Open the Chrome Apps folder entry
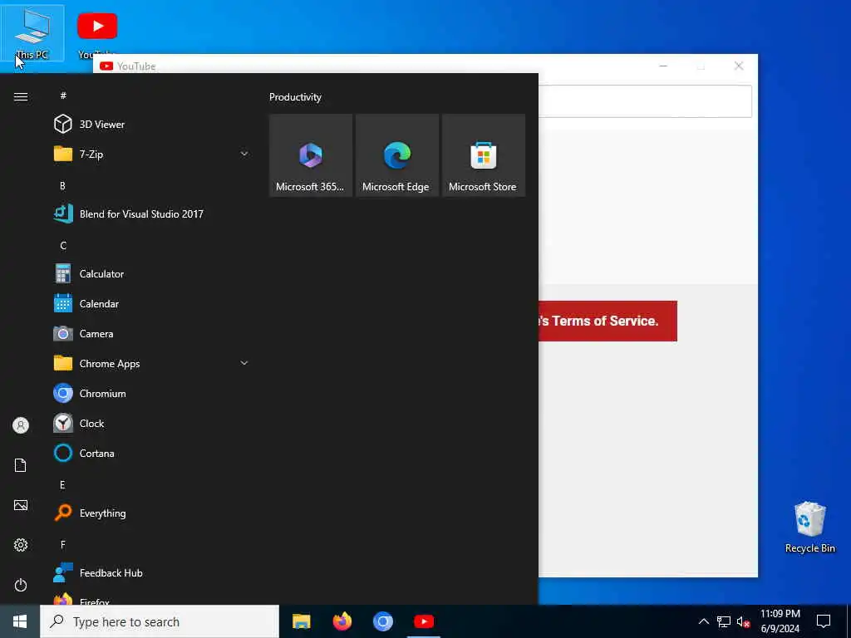 point(151,364)
